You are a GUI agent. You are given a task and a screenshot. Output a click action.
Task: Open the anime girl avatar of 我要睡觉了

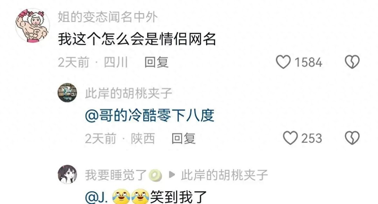(68, 174)
